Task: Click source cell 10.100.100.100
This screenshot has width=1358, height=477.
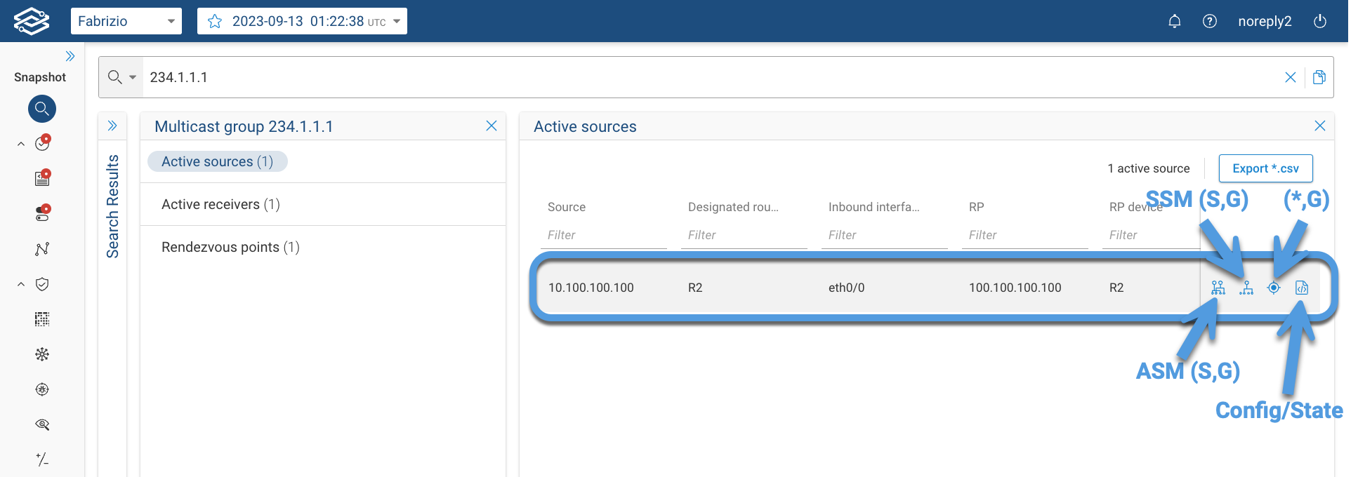Action: [591, 288]
